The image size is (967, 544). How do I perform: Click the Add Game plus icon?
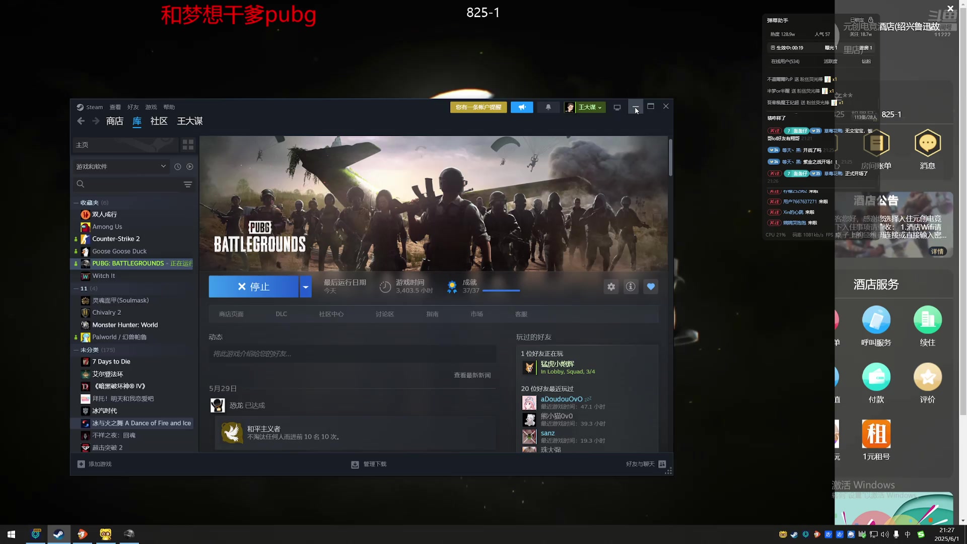point(81,464)
